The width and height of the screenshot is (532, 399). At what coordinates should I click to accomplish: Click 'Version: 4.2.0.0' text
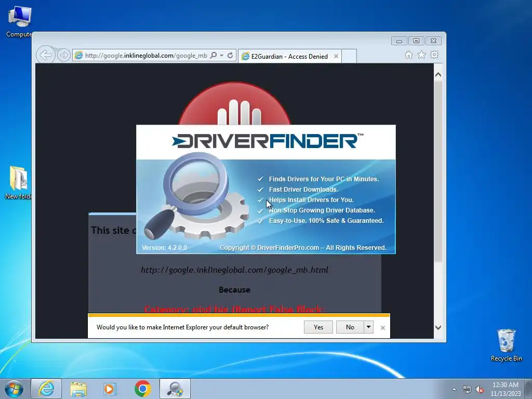click(164, 248)
